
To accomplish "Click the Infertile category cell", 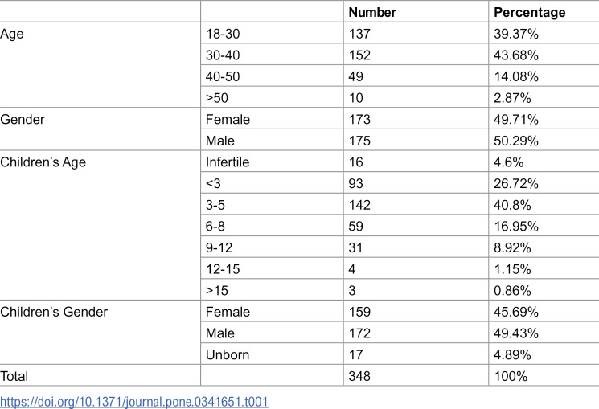I will tap(228, 162).
